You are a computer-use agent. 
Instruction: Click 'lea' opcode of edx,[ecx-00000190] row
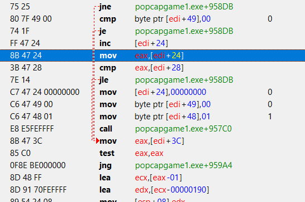point(105,190)
